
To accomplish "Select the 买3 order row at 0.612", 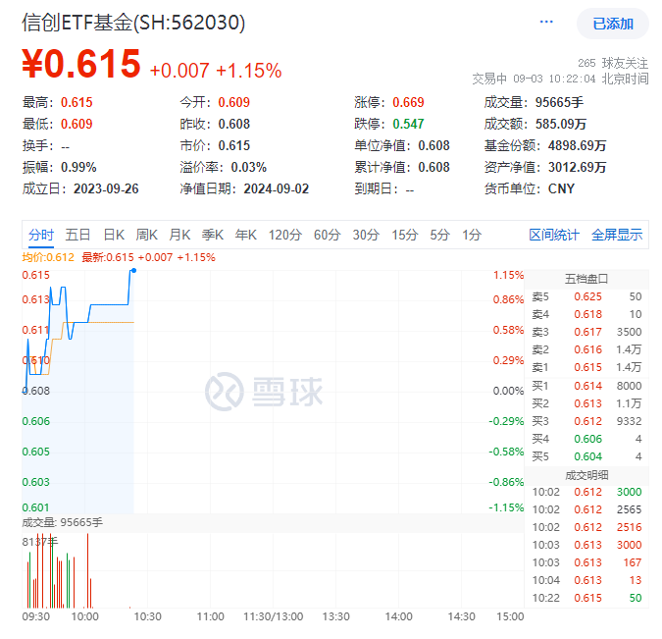I will pyautogui.click(x=586, y=421).
